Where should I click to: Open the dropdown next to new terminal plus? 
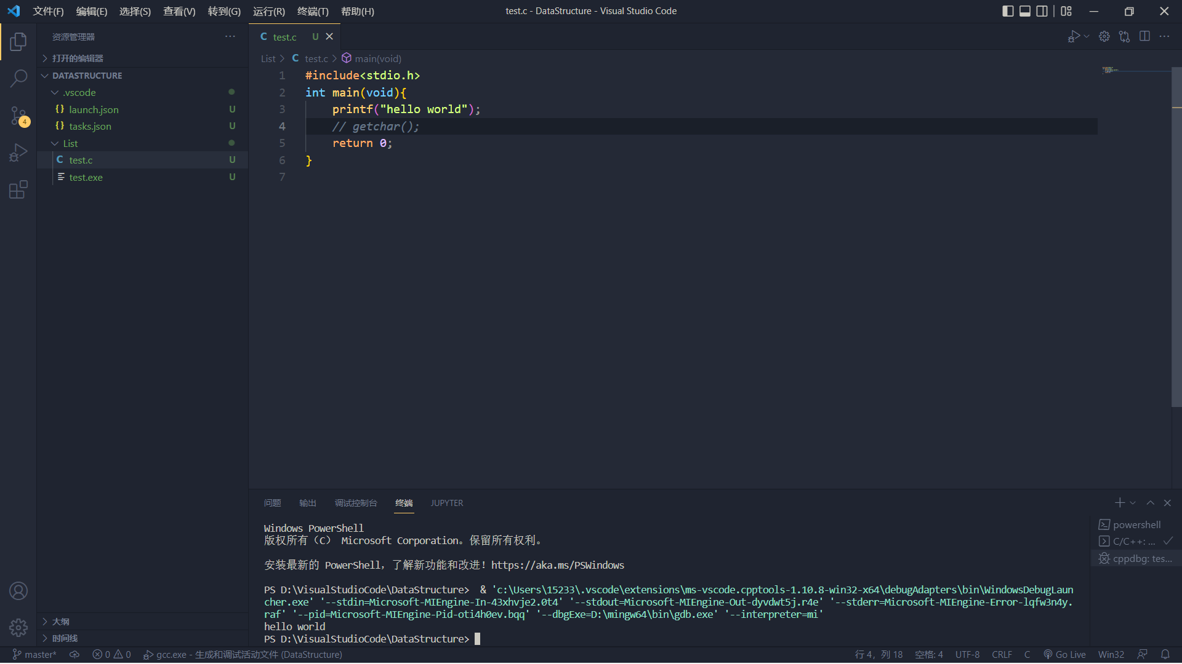1133,503
